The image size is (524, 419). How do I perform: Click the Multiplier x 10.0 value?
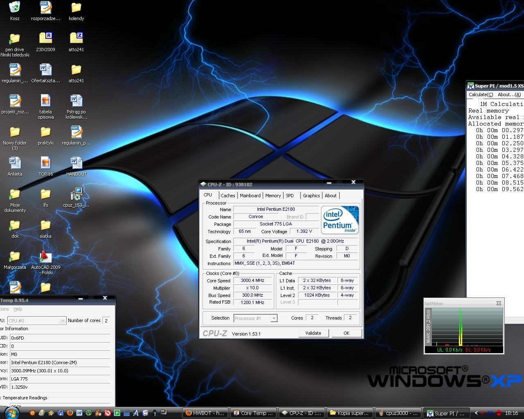click(253, 288)
